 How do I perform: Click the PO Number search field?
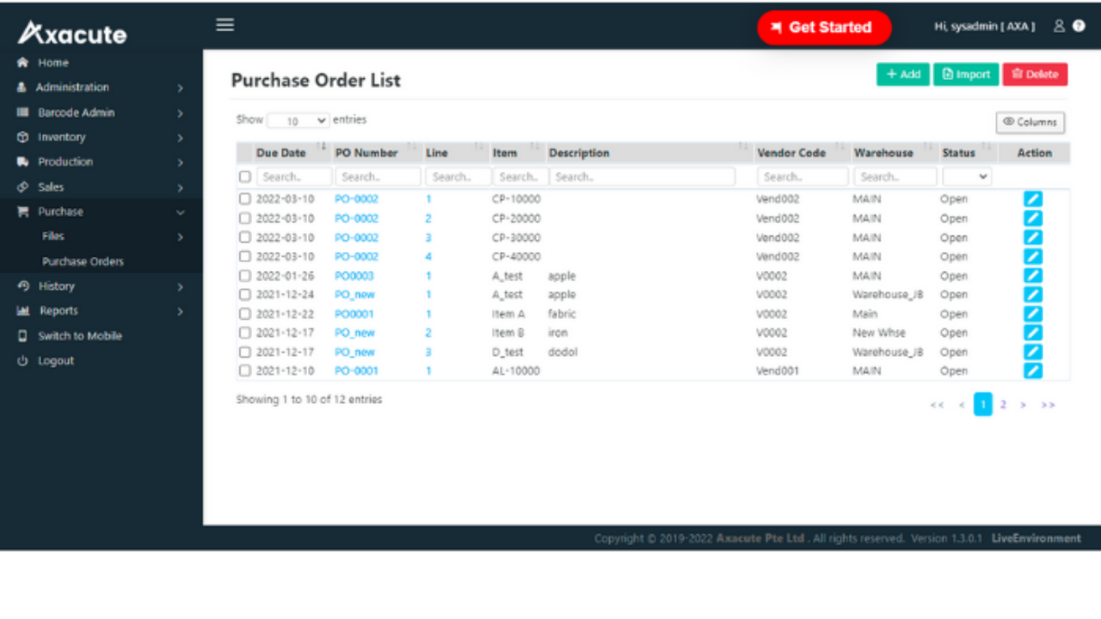pos(378,176)
